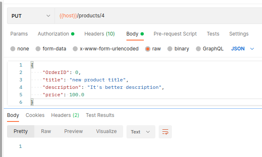Open the Text response format dropdown
Viewport: 262px width, 157px height.
coord(141,132)
